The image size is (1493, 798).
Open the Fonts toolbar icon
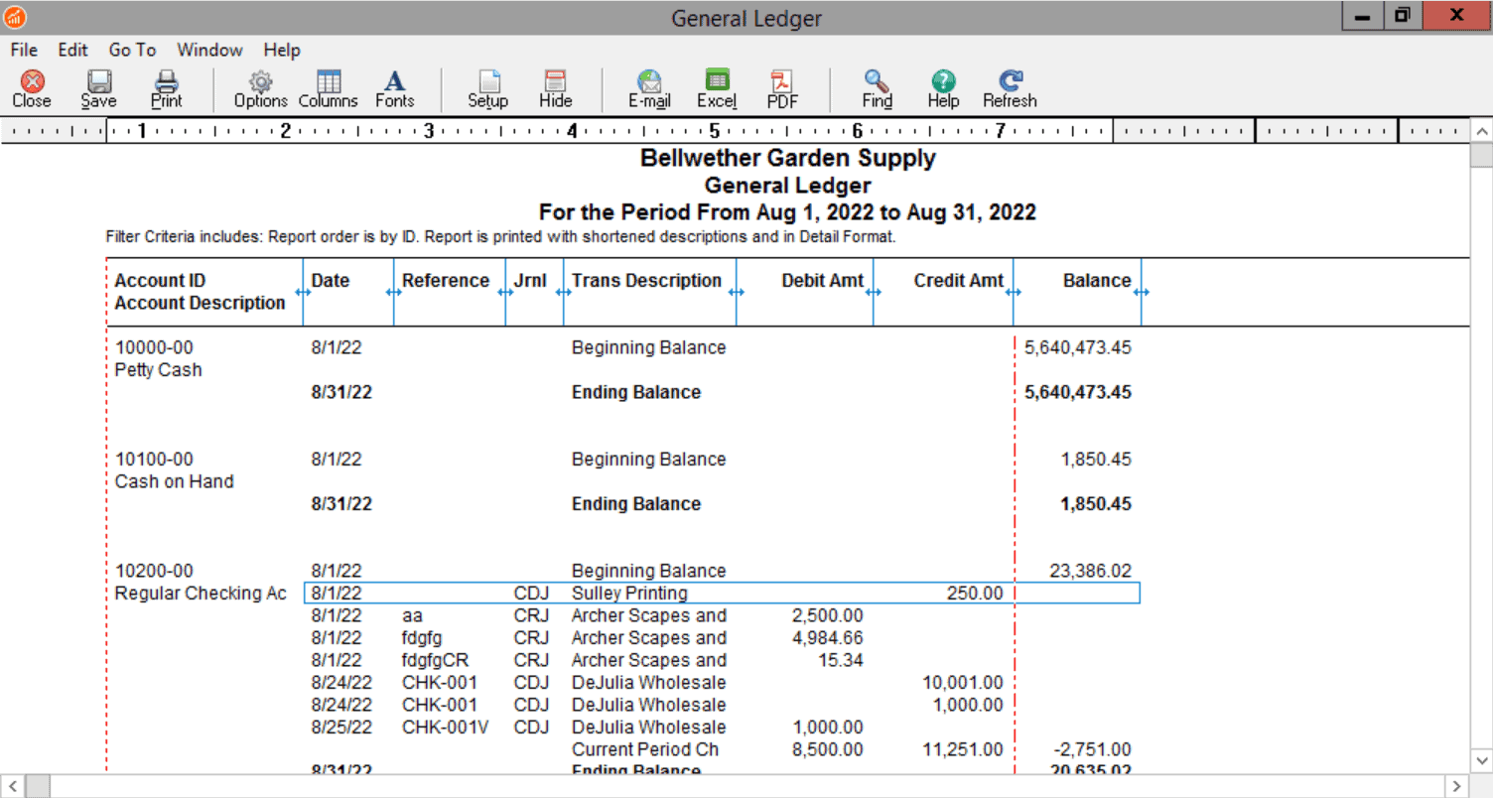[x=395, y=88]
